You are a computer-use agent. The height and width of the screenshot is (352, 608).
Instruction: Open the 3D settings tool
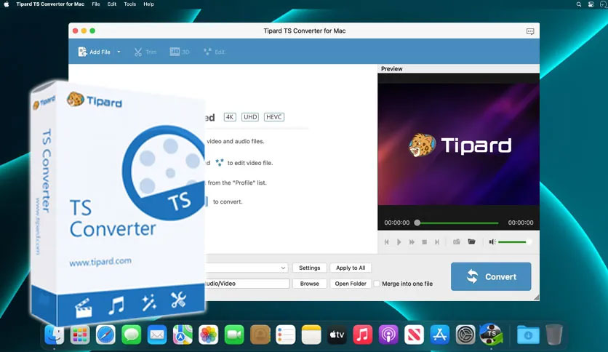180,52
